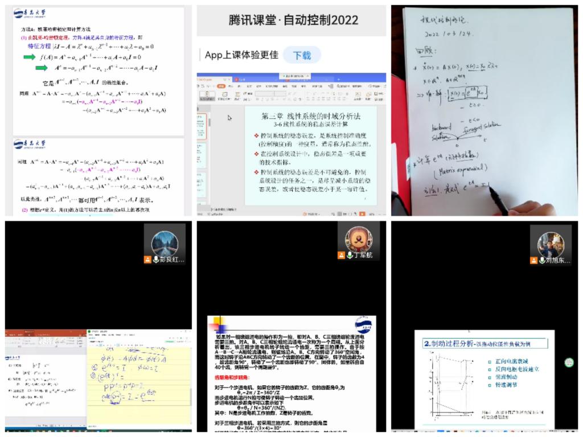This screenshot has width=583, height=437.
Task: Click the WPS slide thumbnail panel scrollbar
Action: click(210, 122)
